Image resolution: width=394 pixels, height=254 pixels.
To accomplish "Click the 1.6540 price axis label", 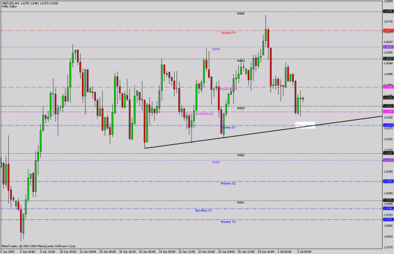I will (x=388, y=63).
